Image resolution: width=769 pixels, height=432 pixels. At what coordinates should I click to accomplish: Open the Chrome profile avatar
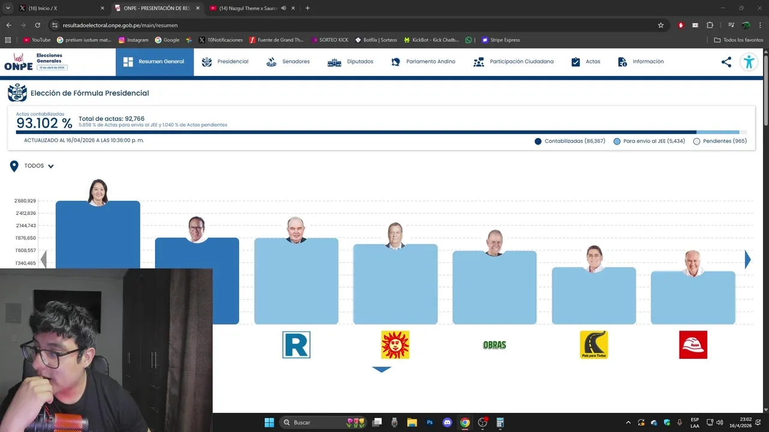coord(746,25)
